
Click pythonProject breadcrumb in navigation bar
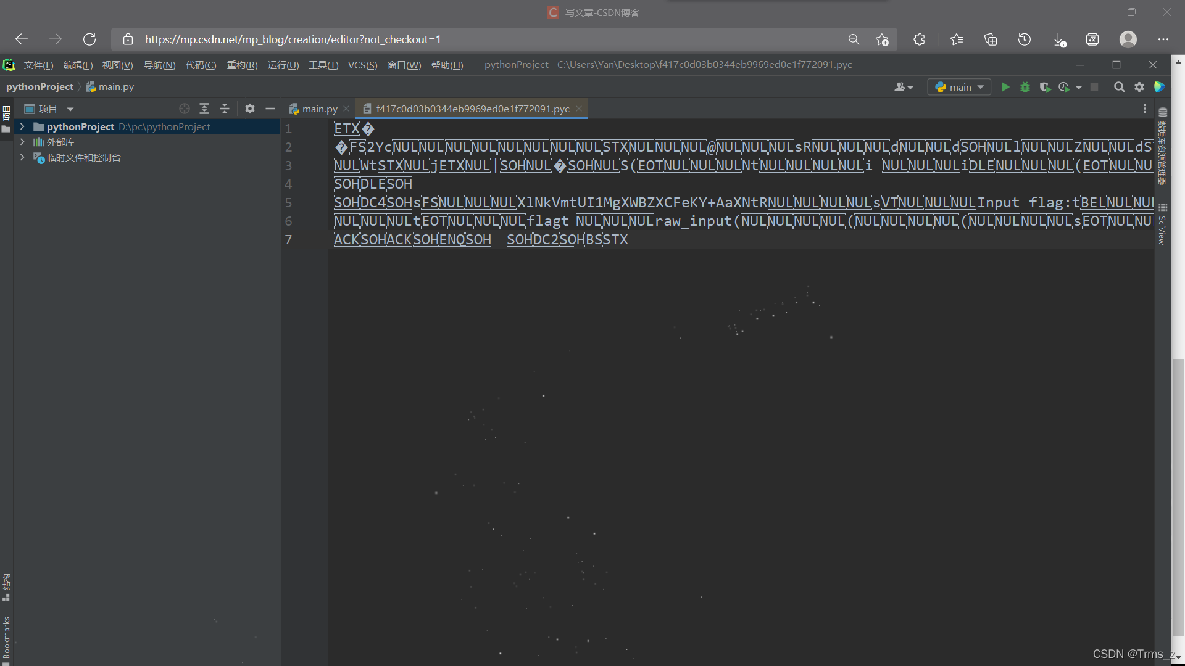(x=39, y=87)
